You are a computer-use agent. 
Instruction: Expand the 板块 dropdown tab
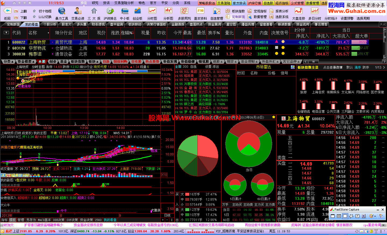(x=93, y=62)
